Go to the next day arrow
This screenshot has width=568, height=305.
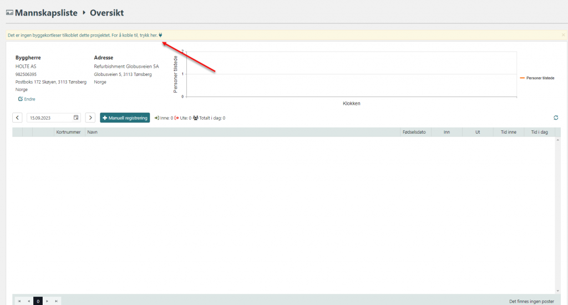point(90,118)
